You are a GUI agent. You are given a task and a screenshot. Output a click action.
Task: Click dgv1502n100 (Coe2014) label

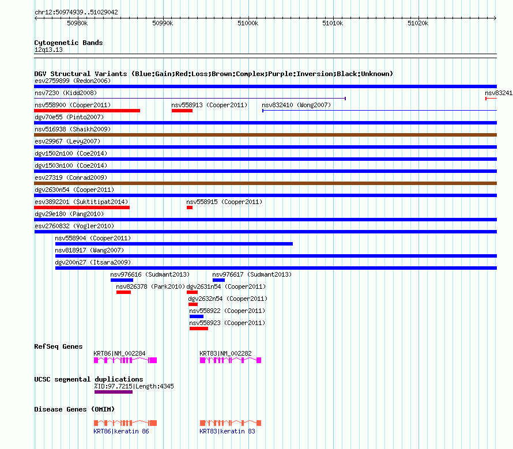pyautogui.click(x=71, y=153)
